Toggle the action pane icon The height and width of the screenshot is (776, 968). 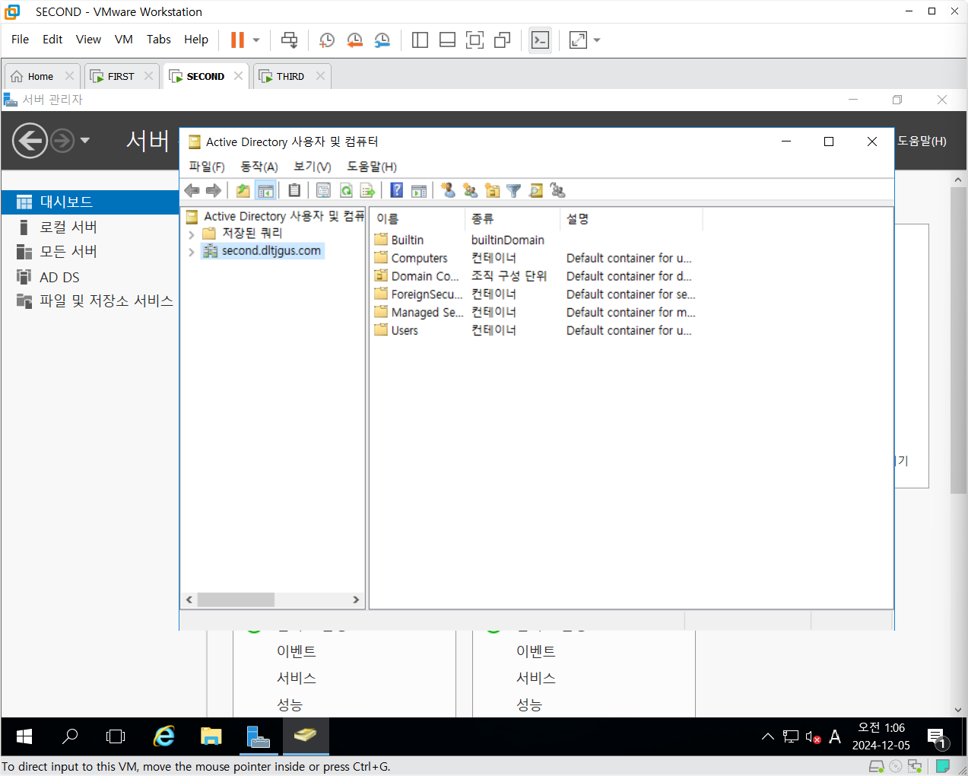[x=418, y=190]
